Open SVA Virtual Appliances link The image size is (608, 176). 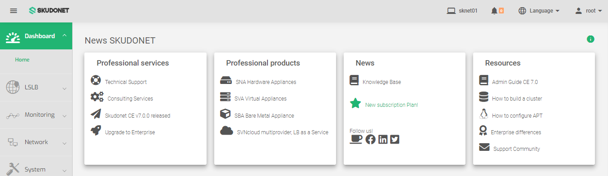[260, 99]
